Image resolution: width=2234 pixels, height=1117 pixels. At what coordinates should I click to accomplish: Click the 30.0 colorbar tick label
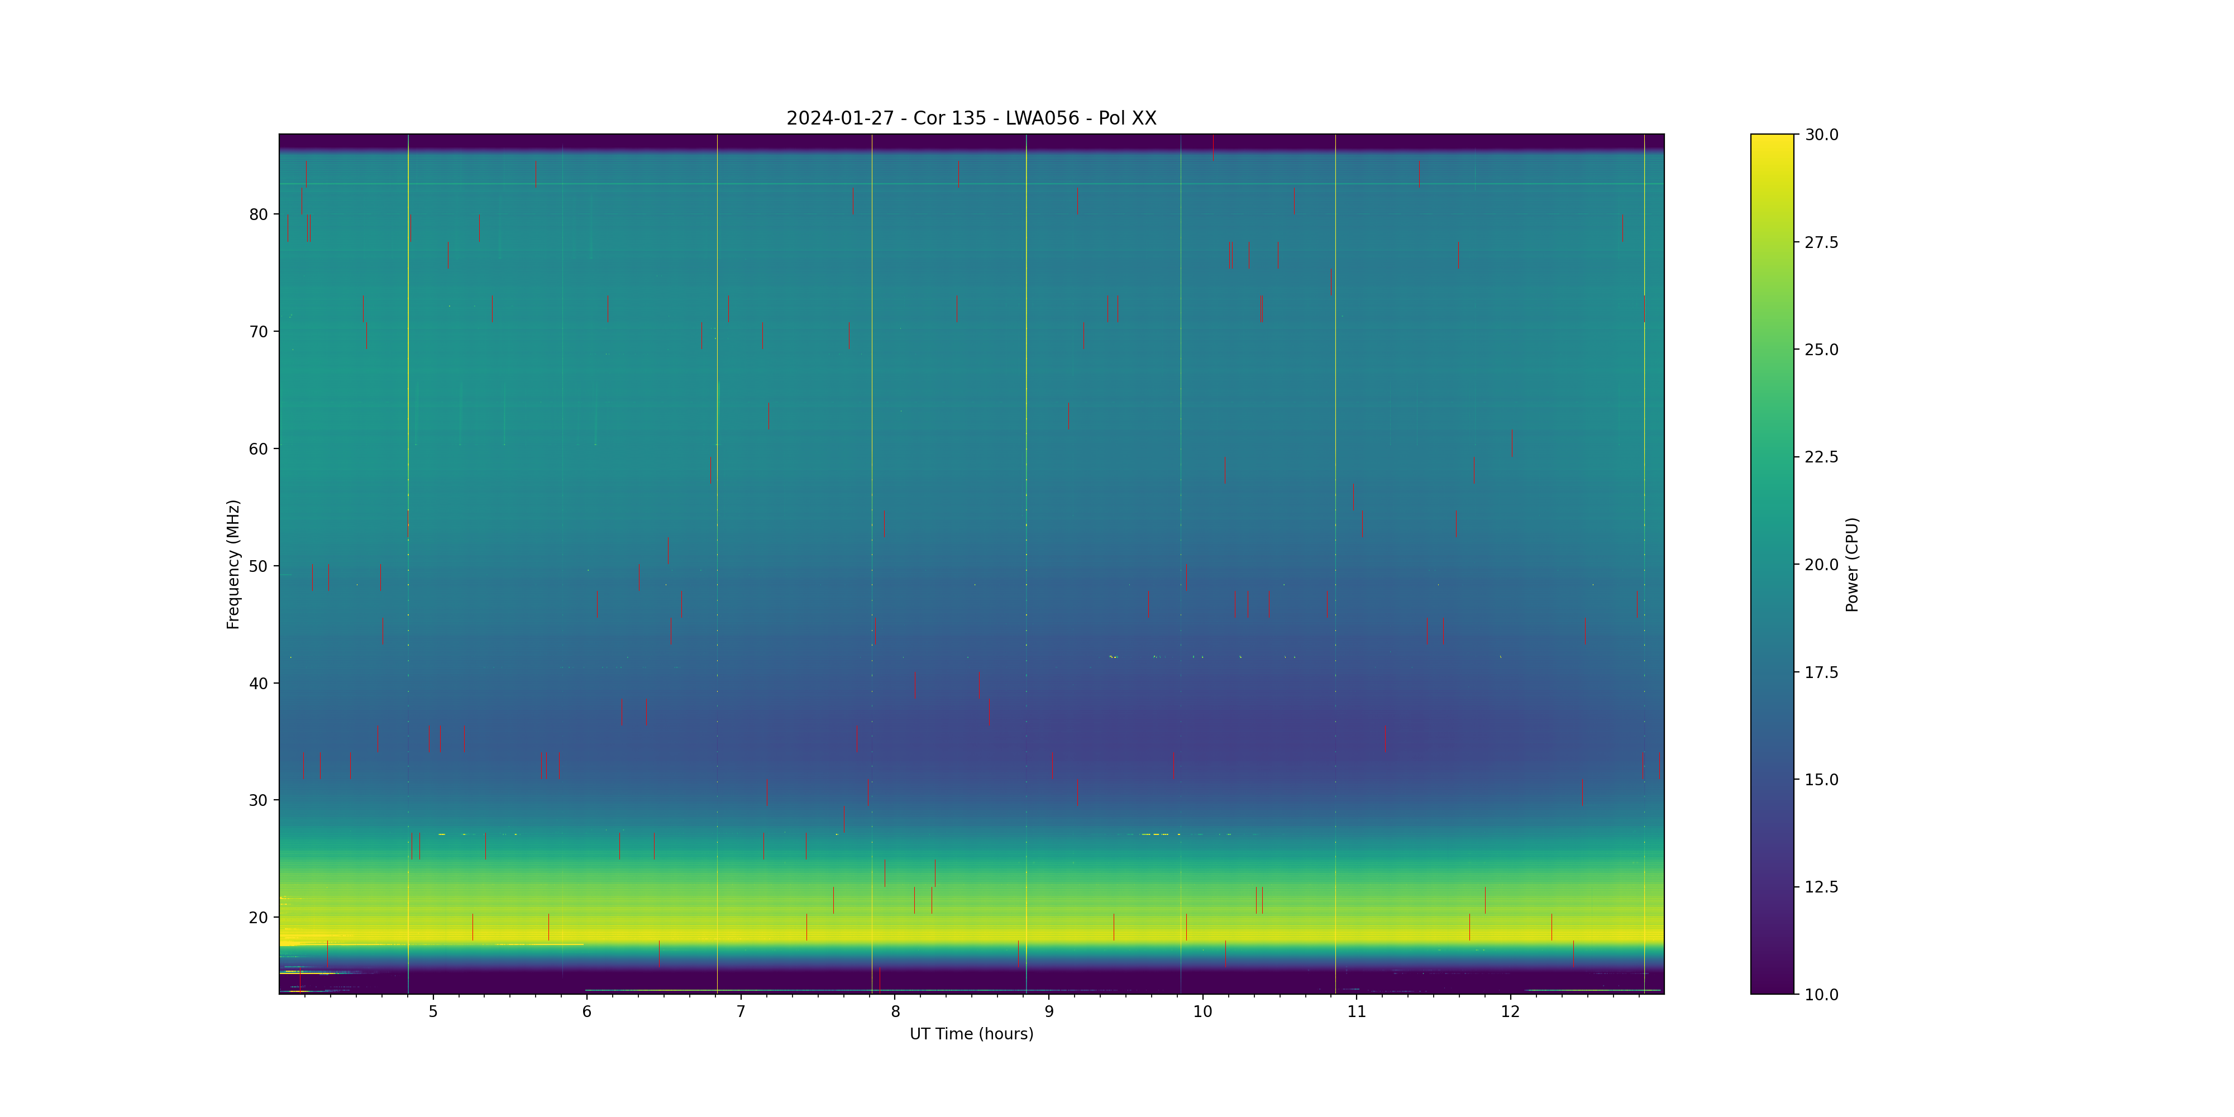click(1821, 135)
